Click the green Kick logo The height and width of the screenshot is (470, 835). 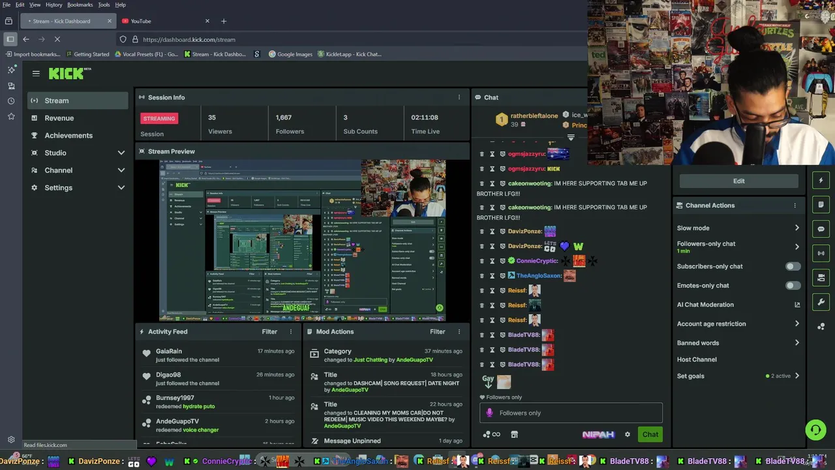(69, 74)
